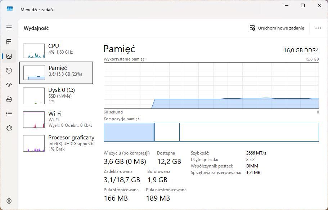Select the CPU performance entry
Viewport: 328px width, 210px height.
[56, 51]
